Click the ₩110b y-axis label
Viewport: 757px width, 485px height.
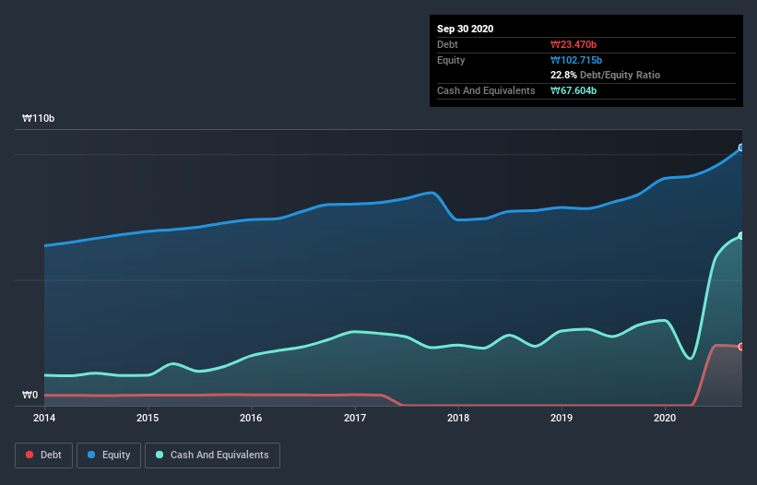(x=39, y=119)
